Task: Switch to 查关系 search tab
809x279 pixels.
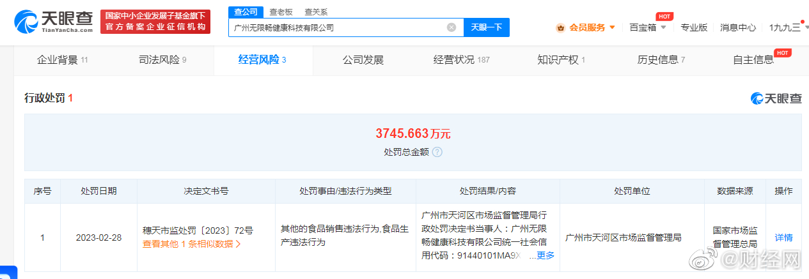Action: (316, 11)
